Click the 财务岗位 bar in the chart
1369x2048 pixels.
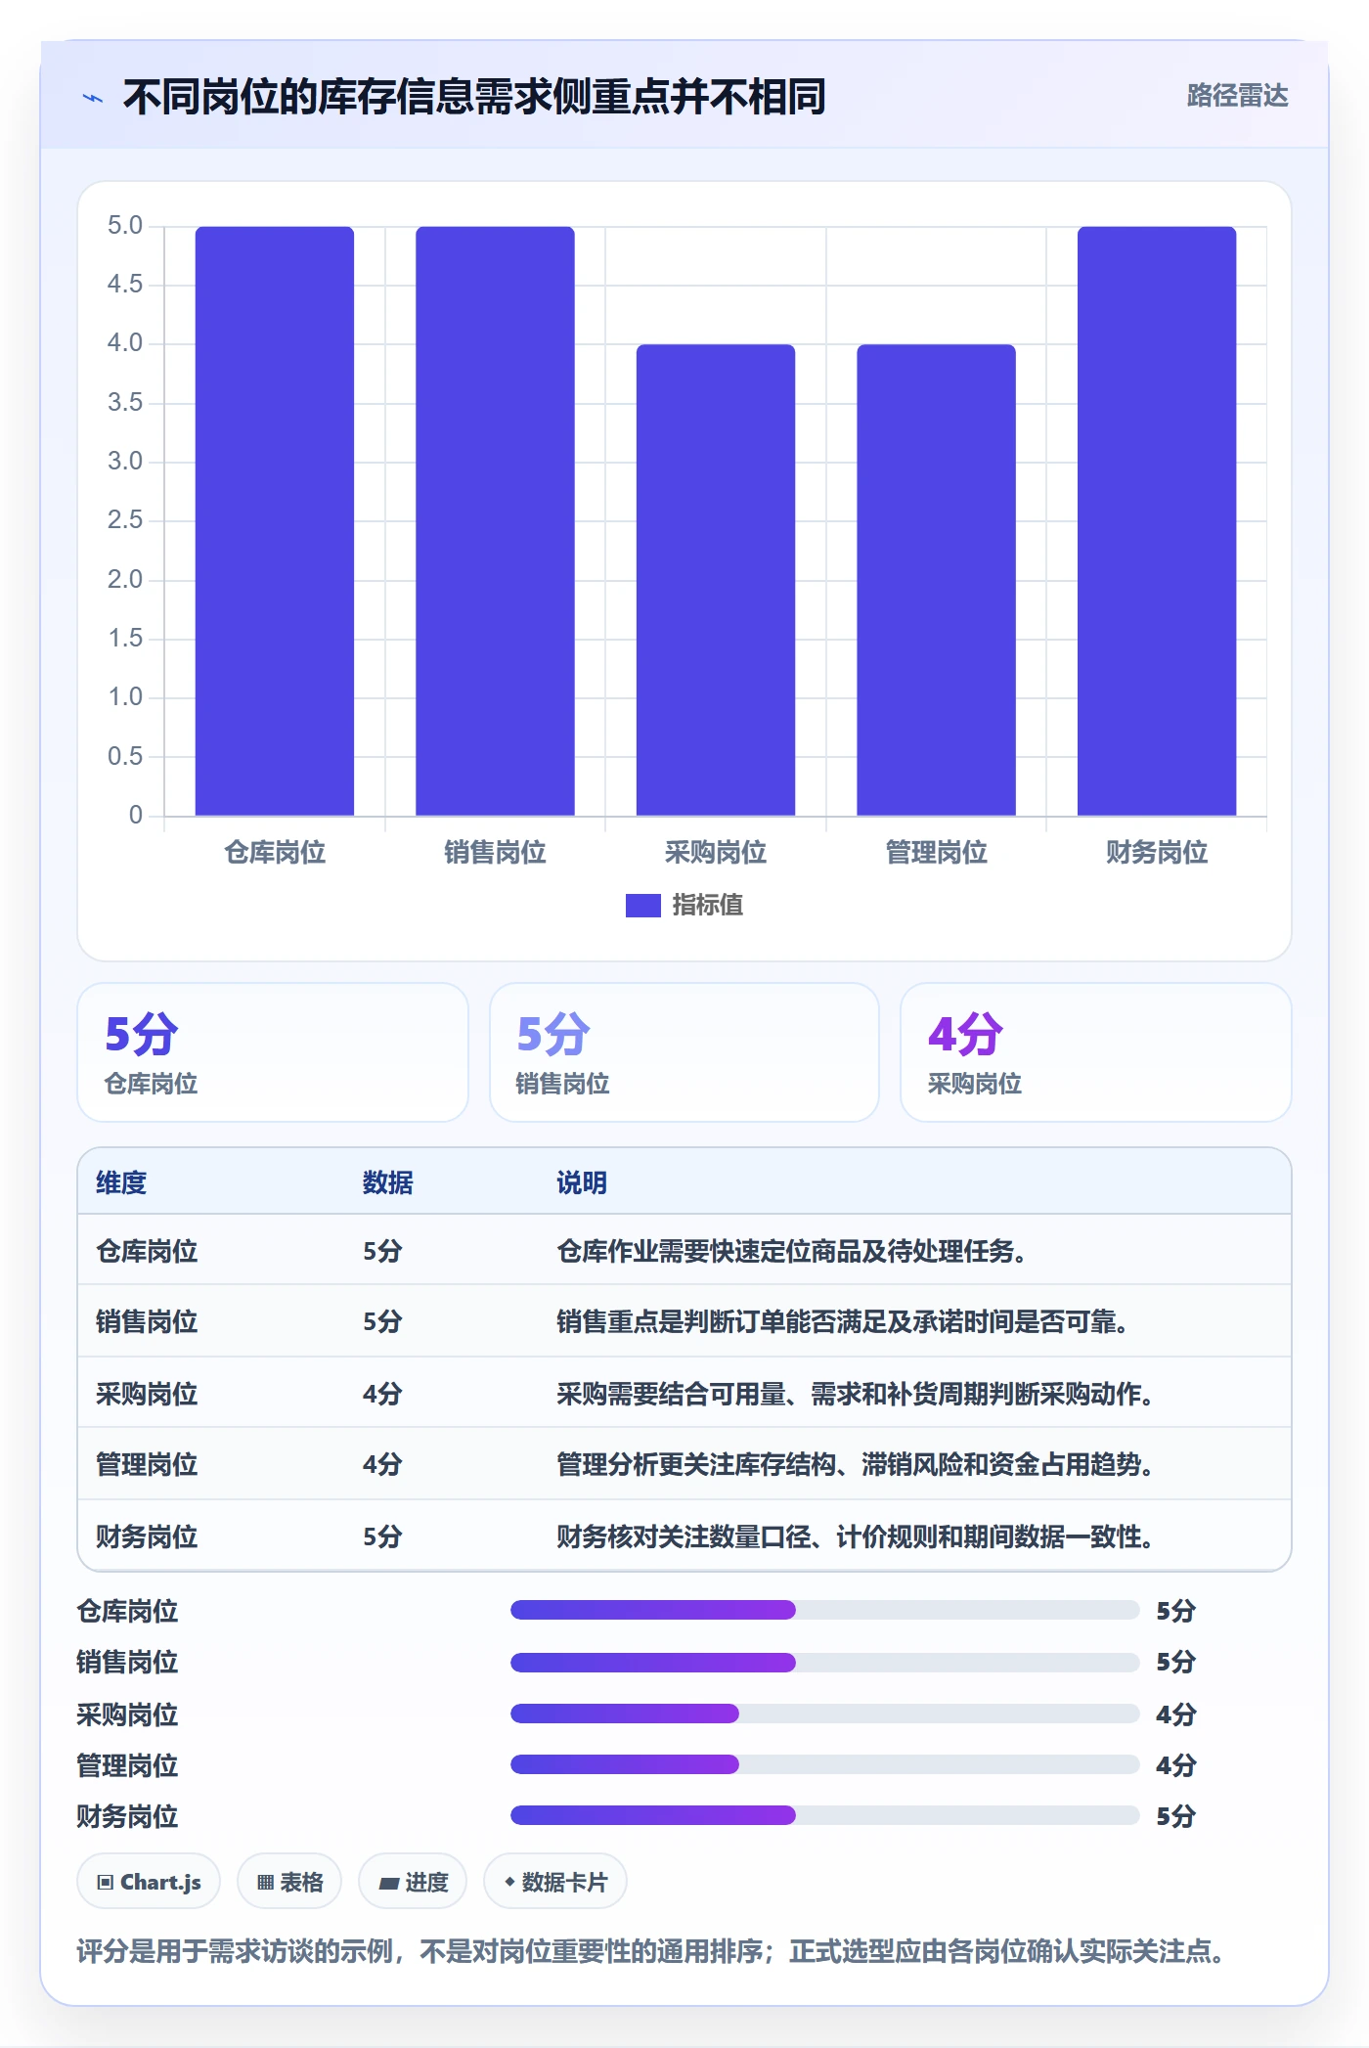point(1157,520)
